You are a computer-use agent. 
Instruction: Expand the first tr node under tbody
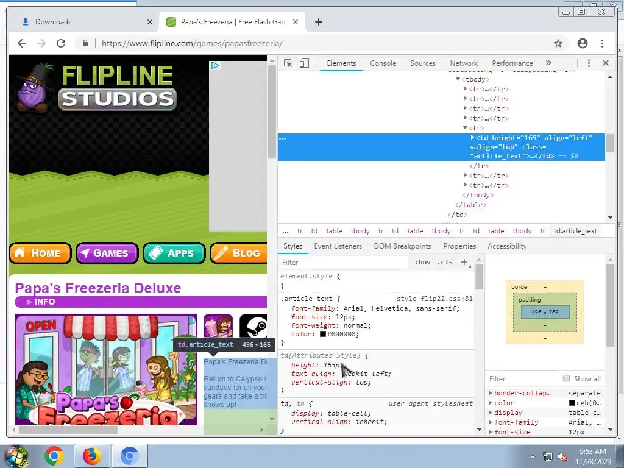(465, 89)
